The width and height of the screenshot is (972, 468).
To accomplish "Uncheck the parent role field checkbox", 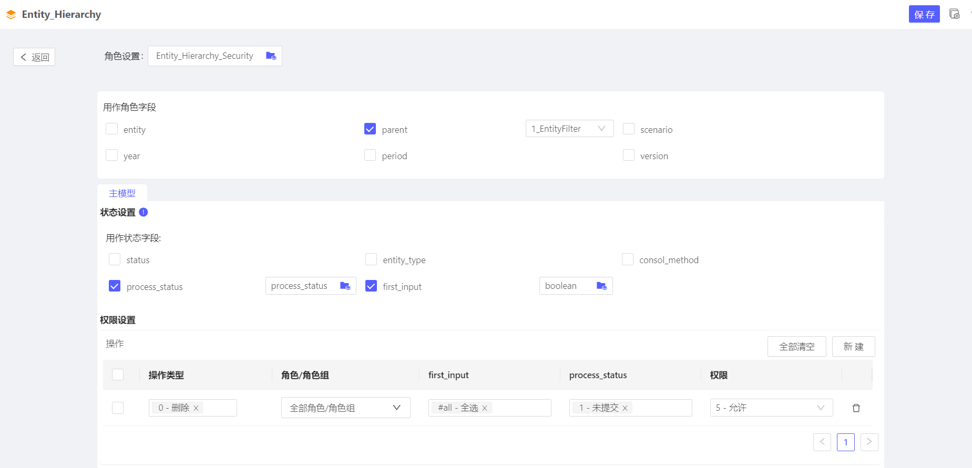I will [x=370, y=129].
